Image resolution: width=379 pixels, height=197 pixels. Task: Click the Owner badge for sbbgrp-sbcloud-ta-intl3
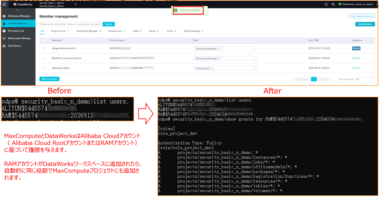click(356, 48)
